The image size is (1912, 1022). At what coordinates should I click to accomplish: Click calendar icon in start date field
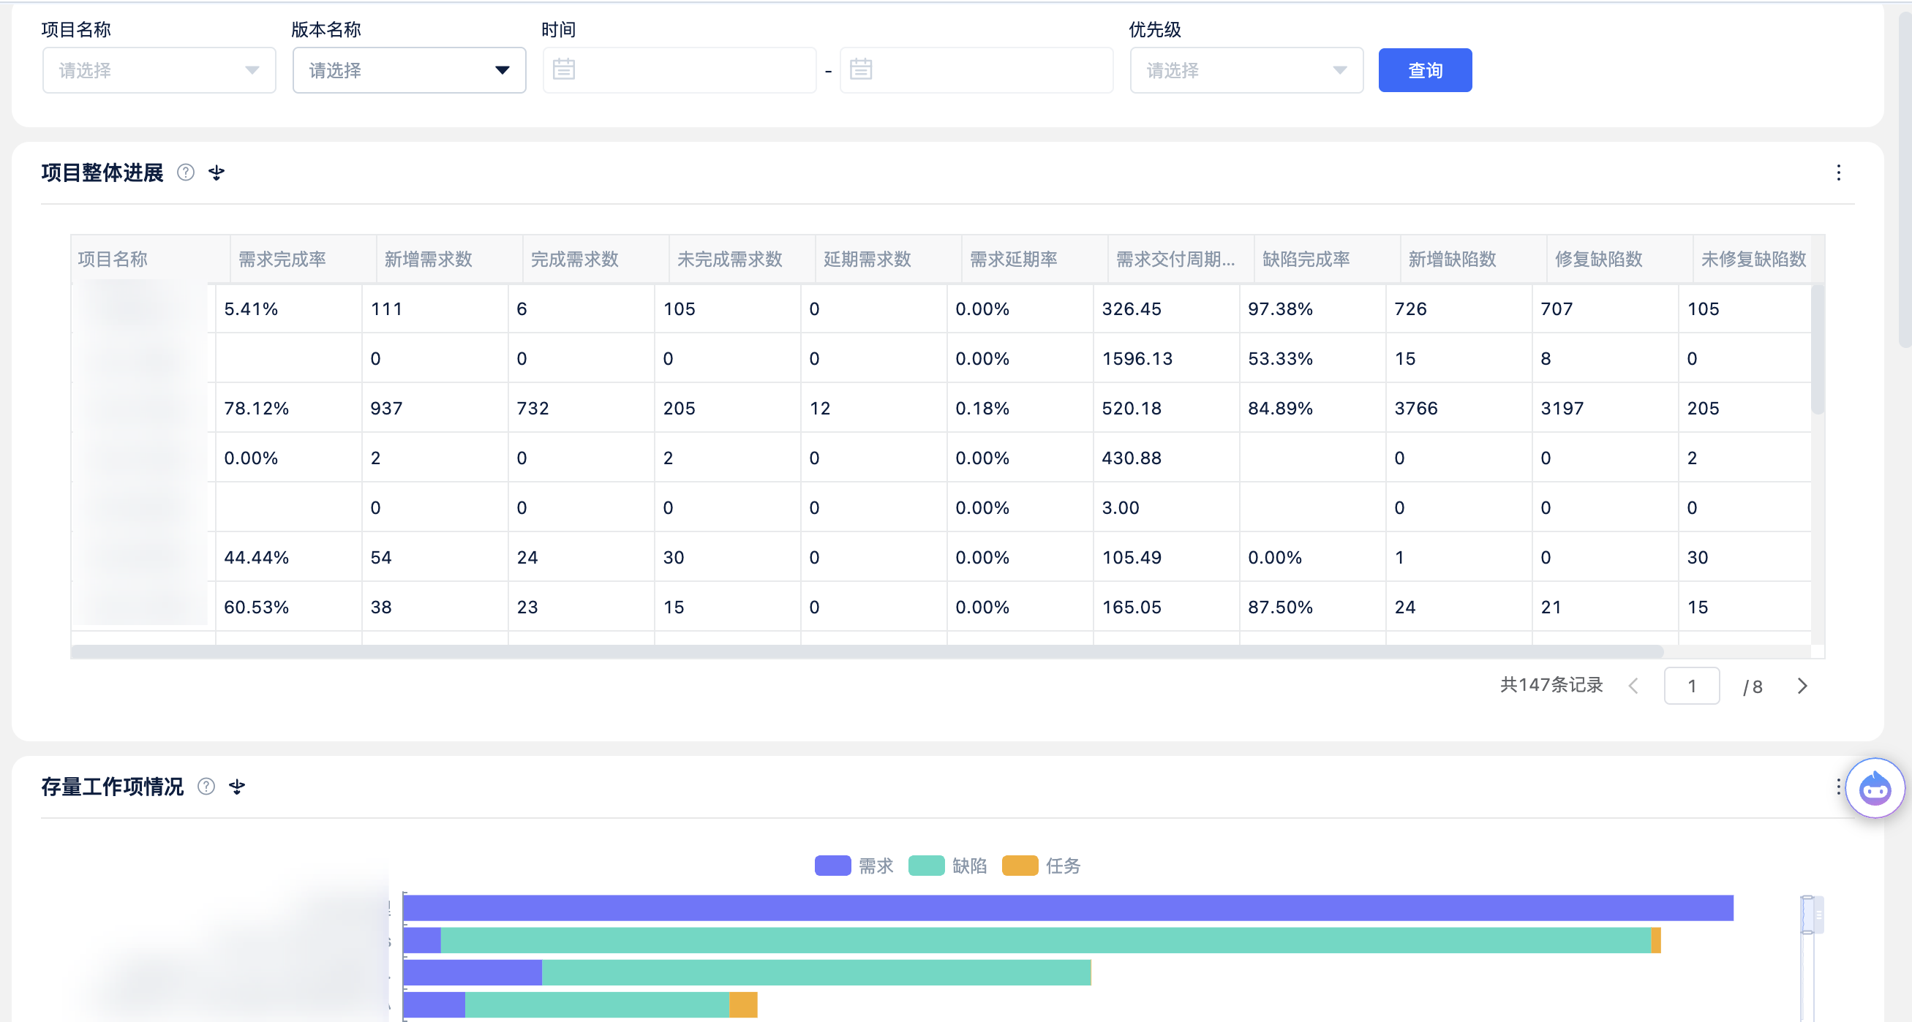point(563,69)
